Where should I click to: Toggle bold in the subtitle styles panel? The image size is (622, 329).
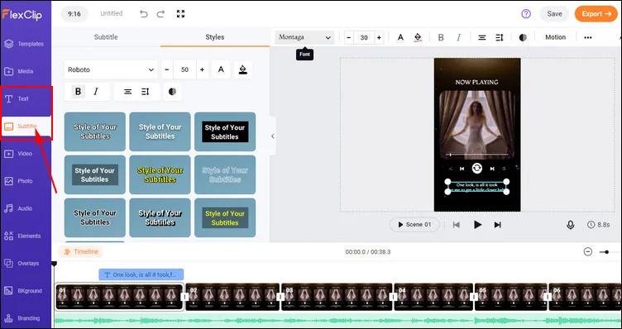78,92
